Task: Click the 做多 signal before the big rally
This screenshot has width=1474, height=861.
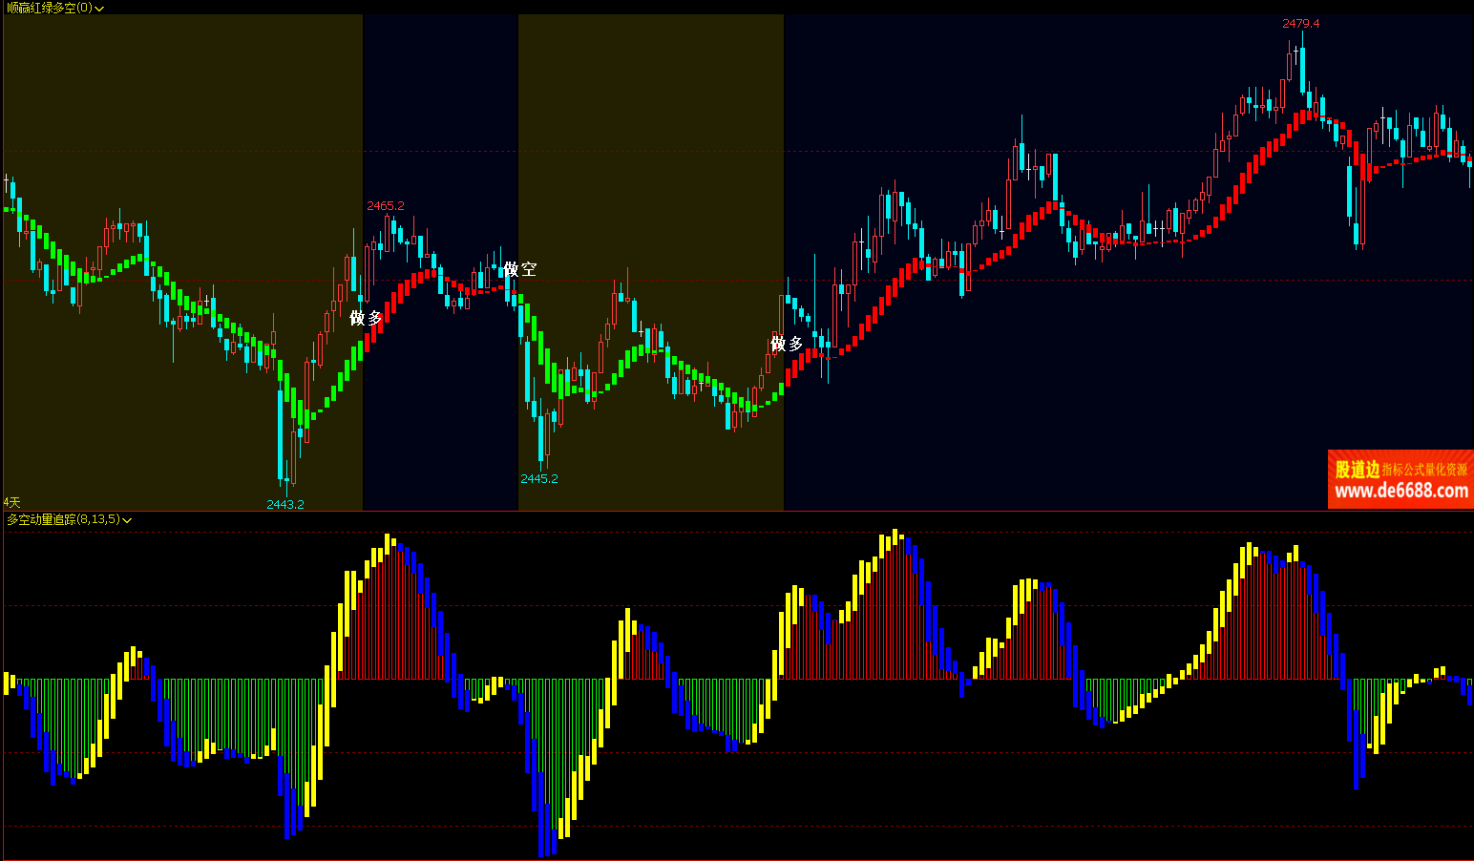Action: click(787, 344)
